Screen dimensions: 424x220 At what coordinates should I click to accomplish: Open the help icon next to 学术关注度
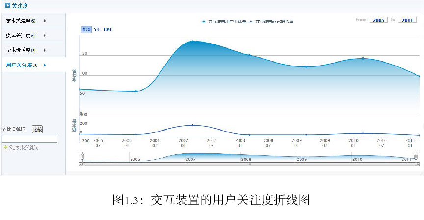tap(33, 21)
